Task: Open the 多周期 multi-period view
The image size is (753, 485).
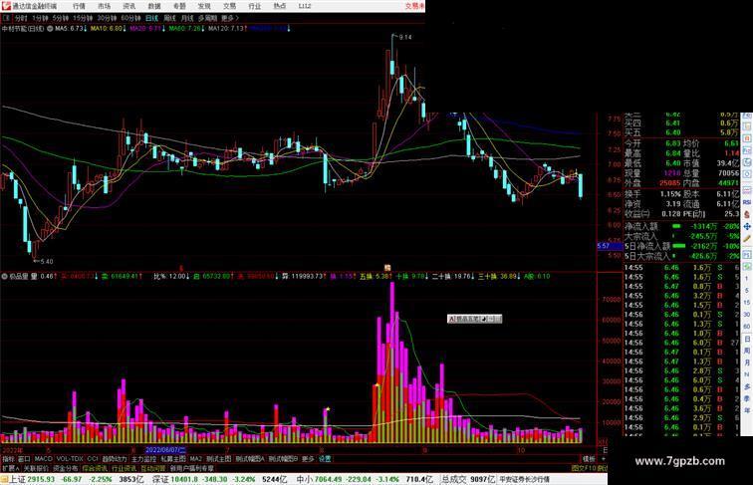Action: click(207, 18)
